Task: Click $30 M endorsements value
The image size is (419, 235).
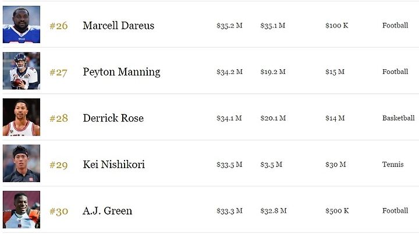Action: point(336,165)
